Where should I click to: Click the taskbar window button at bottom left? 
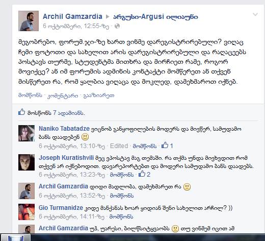coord(16,237)
